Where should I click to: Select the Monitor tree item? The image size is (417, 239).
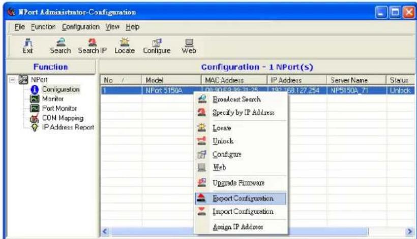[53, 99]
